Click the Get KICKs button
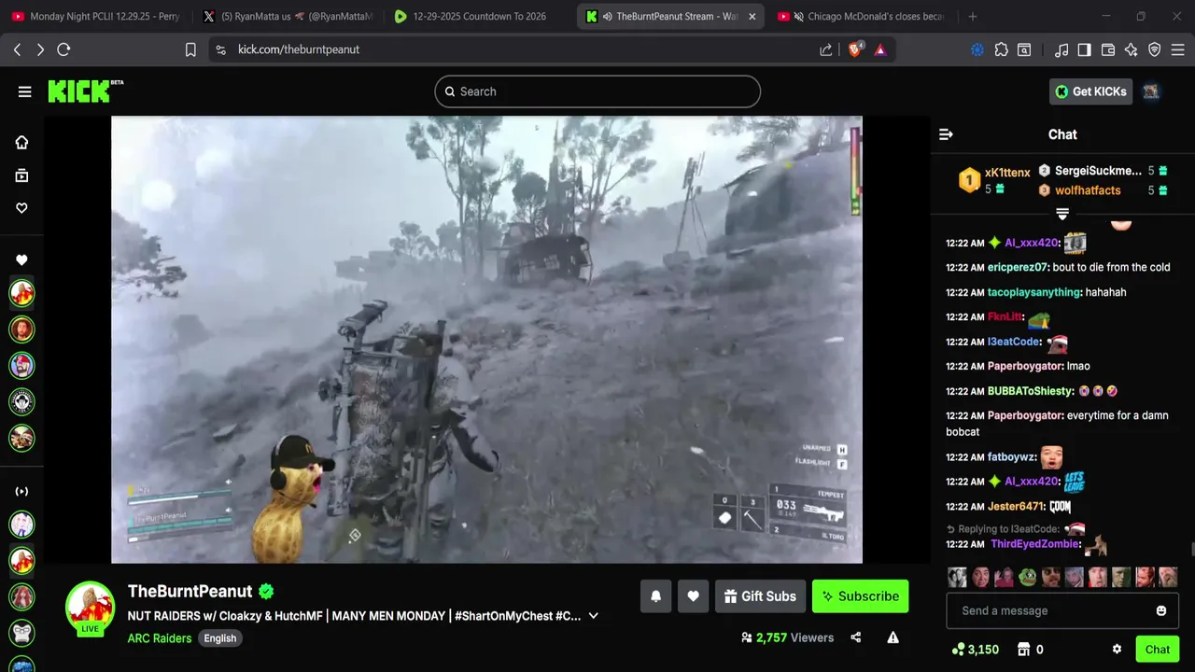This screenshot has width=1195, height=672. pos(1091,91)
